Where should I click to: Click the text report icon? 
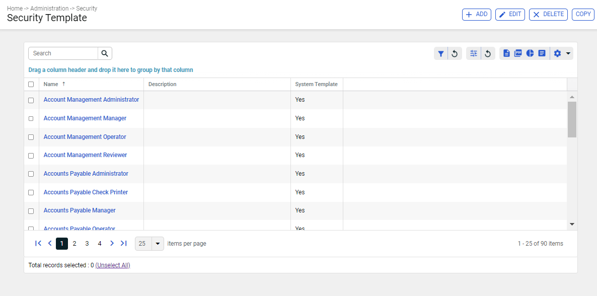click(x=542, y=53)
